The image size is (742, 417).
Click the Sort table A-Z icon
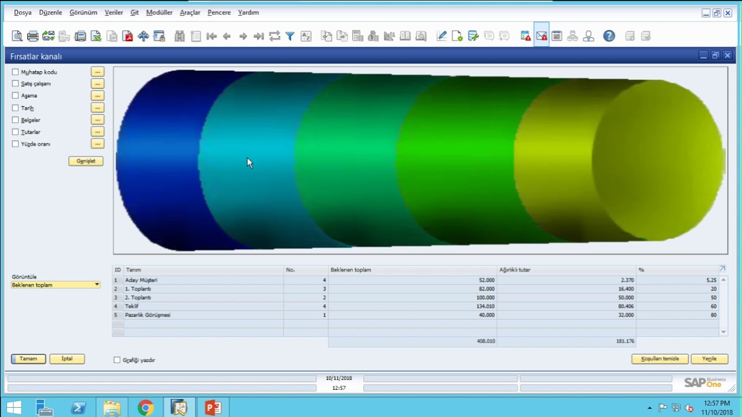pyautogui.click(x=306, y=36)
